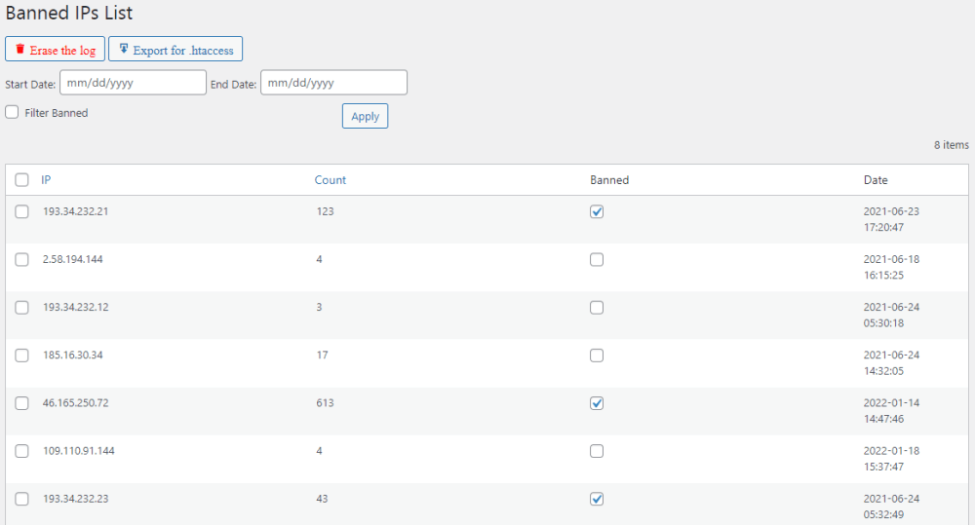Select the row checkbox for 46.165.250.72
This screenshot has height=525, width=975.
tap(21, 403)
